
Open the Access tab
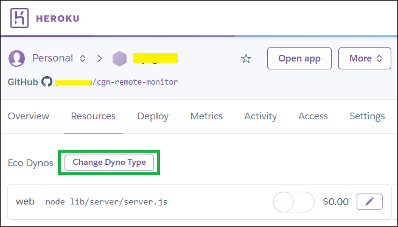click(313, 116)
